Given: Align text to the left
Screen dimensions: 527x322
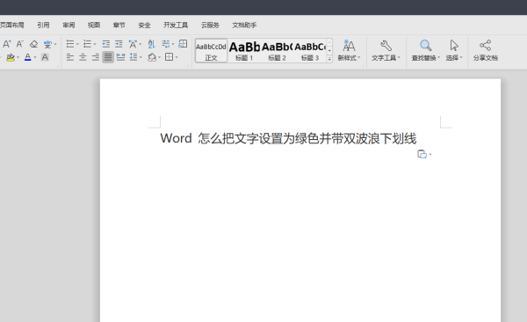Looking at the screenshot, I should (70, 57).
